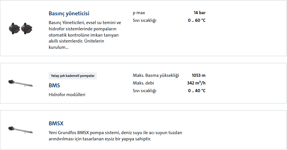Screen dimensions: 287x150
Task: Click the Maks. Basma yüksekliği label
Action: coord(156,75)
